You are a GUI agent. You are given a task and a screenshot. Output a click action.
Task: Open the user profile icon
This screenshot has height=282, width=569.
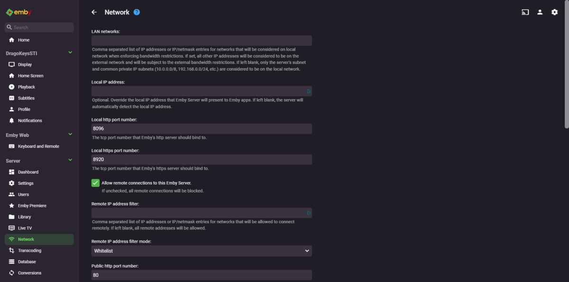coord(540,12)
